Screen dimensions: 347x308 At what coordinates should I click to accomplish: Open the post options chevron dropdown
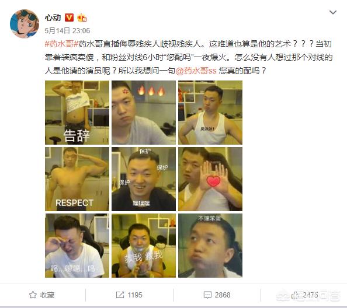[x=333, y=13]
